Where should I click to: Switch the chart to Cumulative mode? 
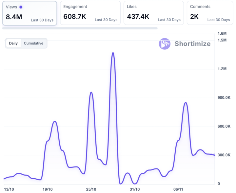point(33,43)
